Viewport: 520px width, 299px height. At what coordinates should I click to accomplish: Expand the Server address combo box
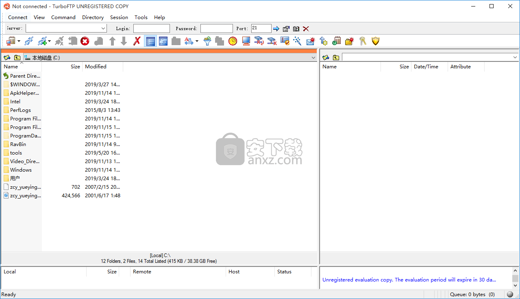pyautogui.click(x=103, y=28)
